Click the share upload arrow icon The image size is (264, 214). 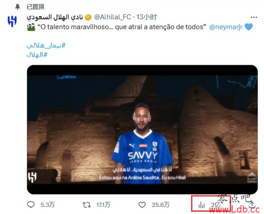tap(252, 205)
